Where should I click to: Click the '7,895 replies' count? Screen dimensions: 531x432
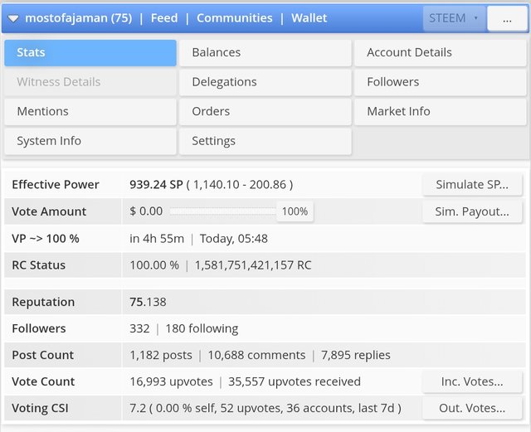pyautogui.click(x=356, y=355)
